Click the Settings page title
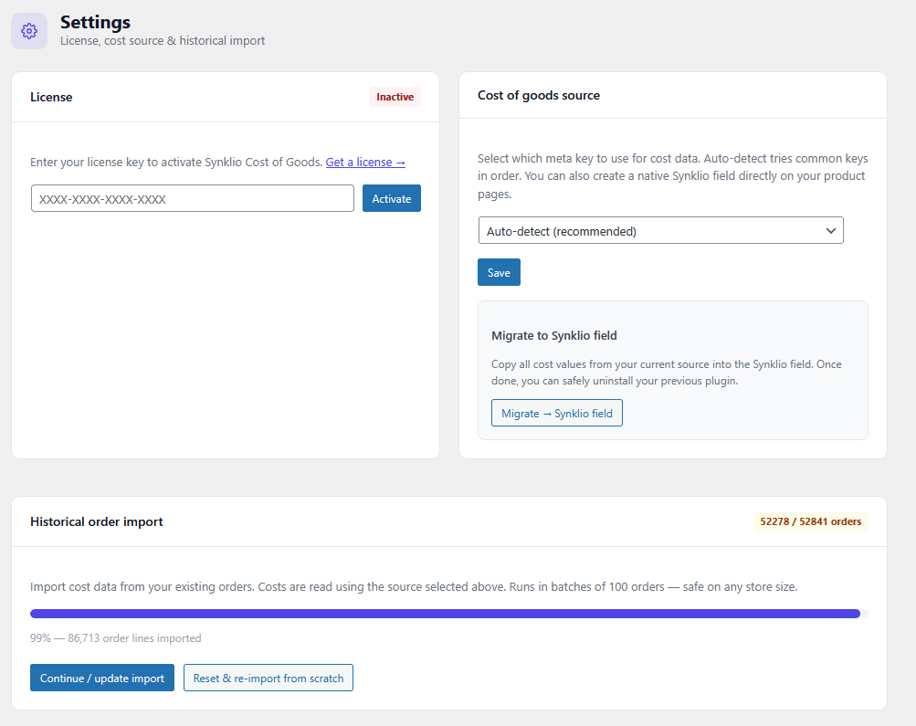916x726 pixels. [95, 22]
